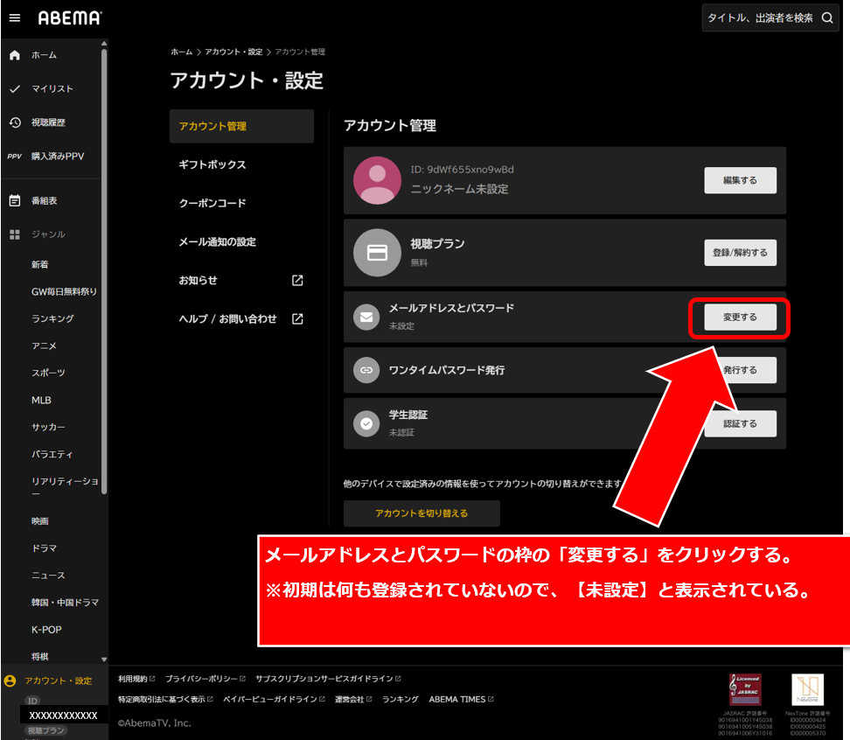Open viewing history clock icon
This screenshot has height=740, width=850.
coord(14,122)
